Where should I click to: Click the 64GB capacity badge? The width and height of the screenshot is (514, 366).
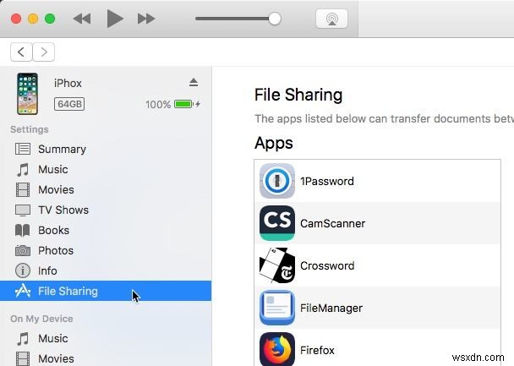tap(69, 104)
